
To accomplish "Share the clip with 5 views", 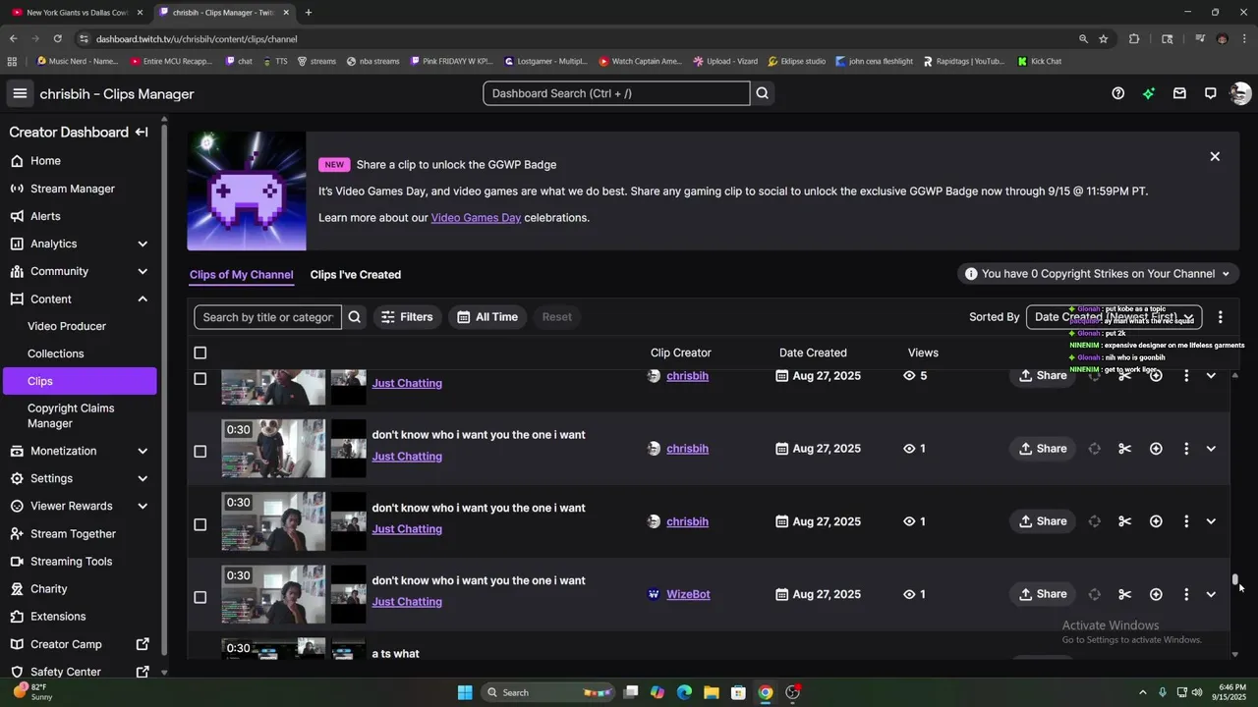I will click(1043, 376).
